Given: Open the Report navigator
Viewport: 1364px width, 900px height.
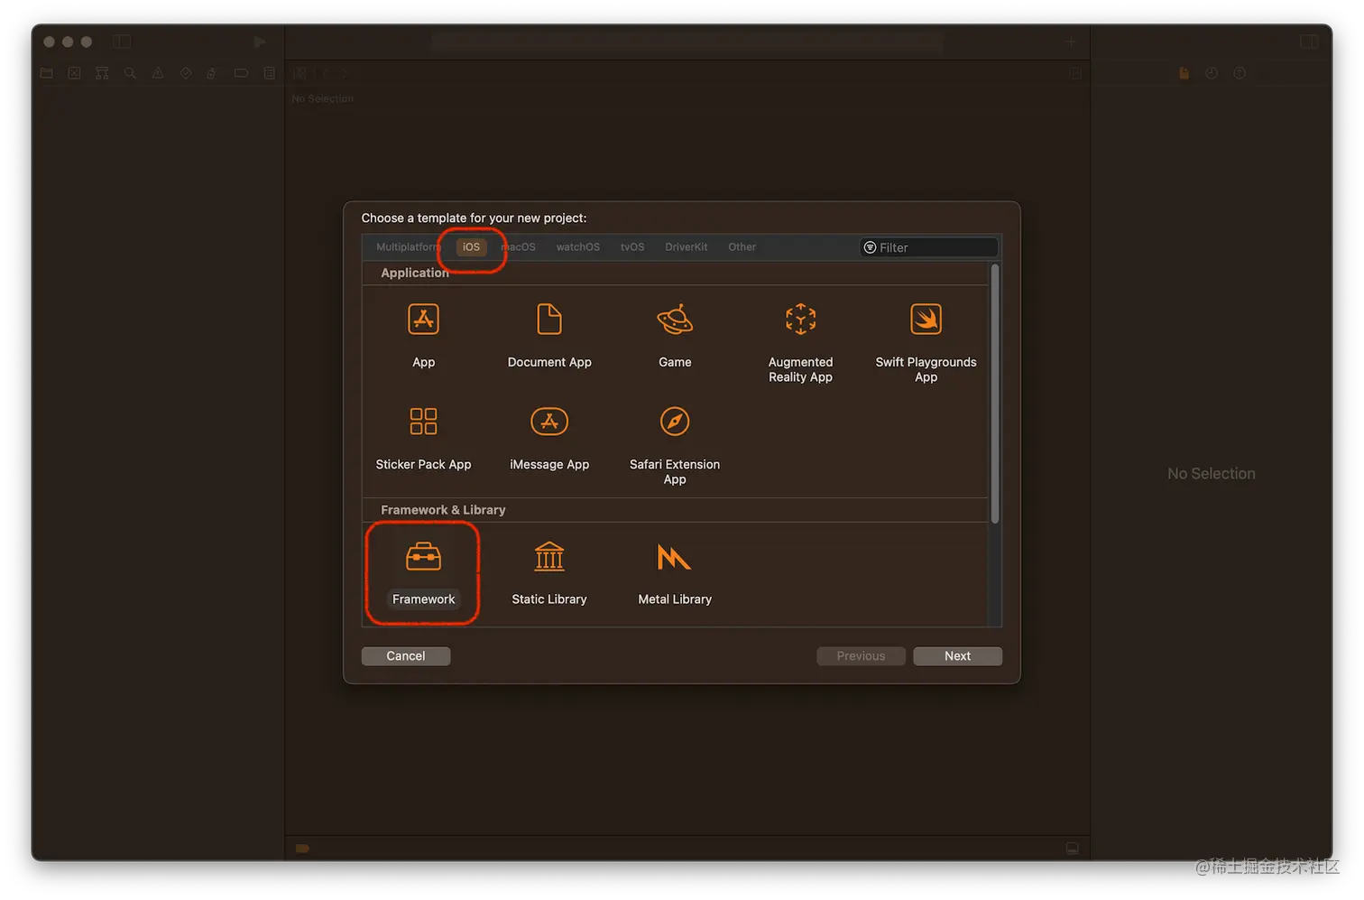Looking at the screenshot, I should (269, 73).
